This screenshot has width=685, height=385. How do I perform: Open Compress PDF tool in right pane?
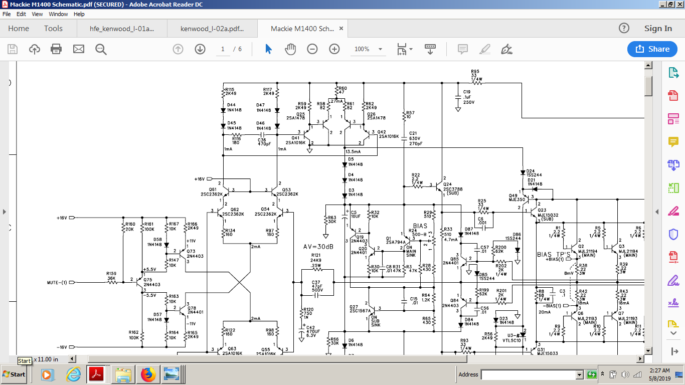(673, 257)
